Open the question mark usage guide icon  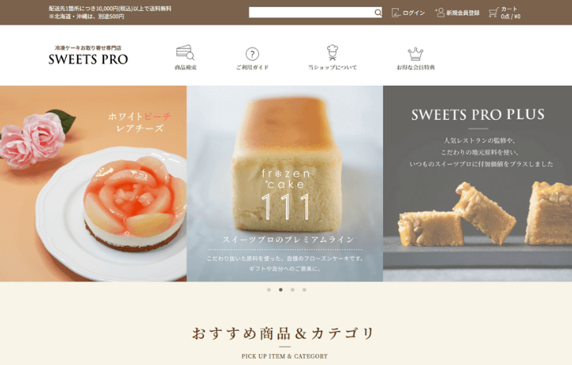252,54
